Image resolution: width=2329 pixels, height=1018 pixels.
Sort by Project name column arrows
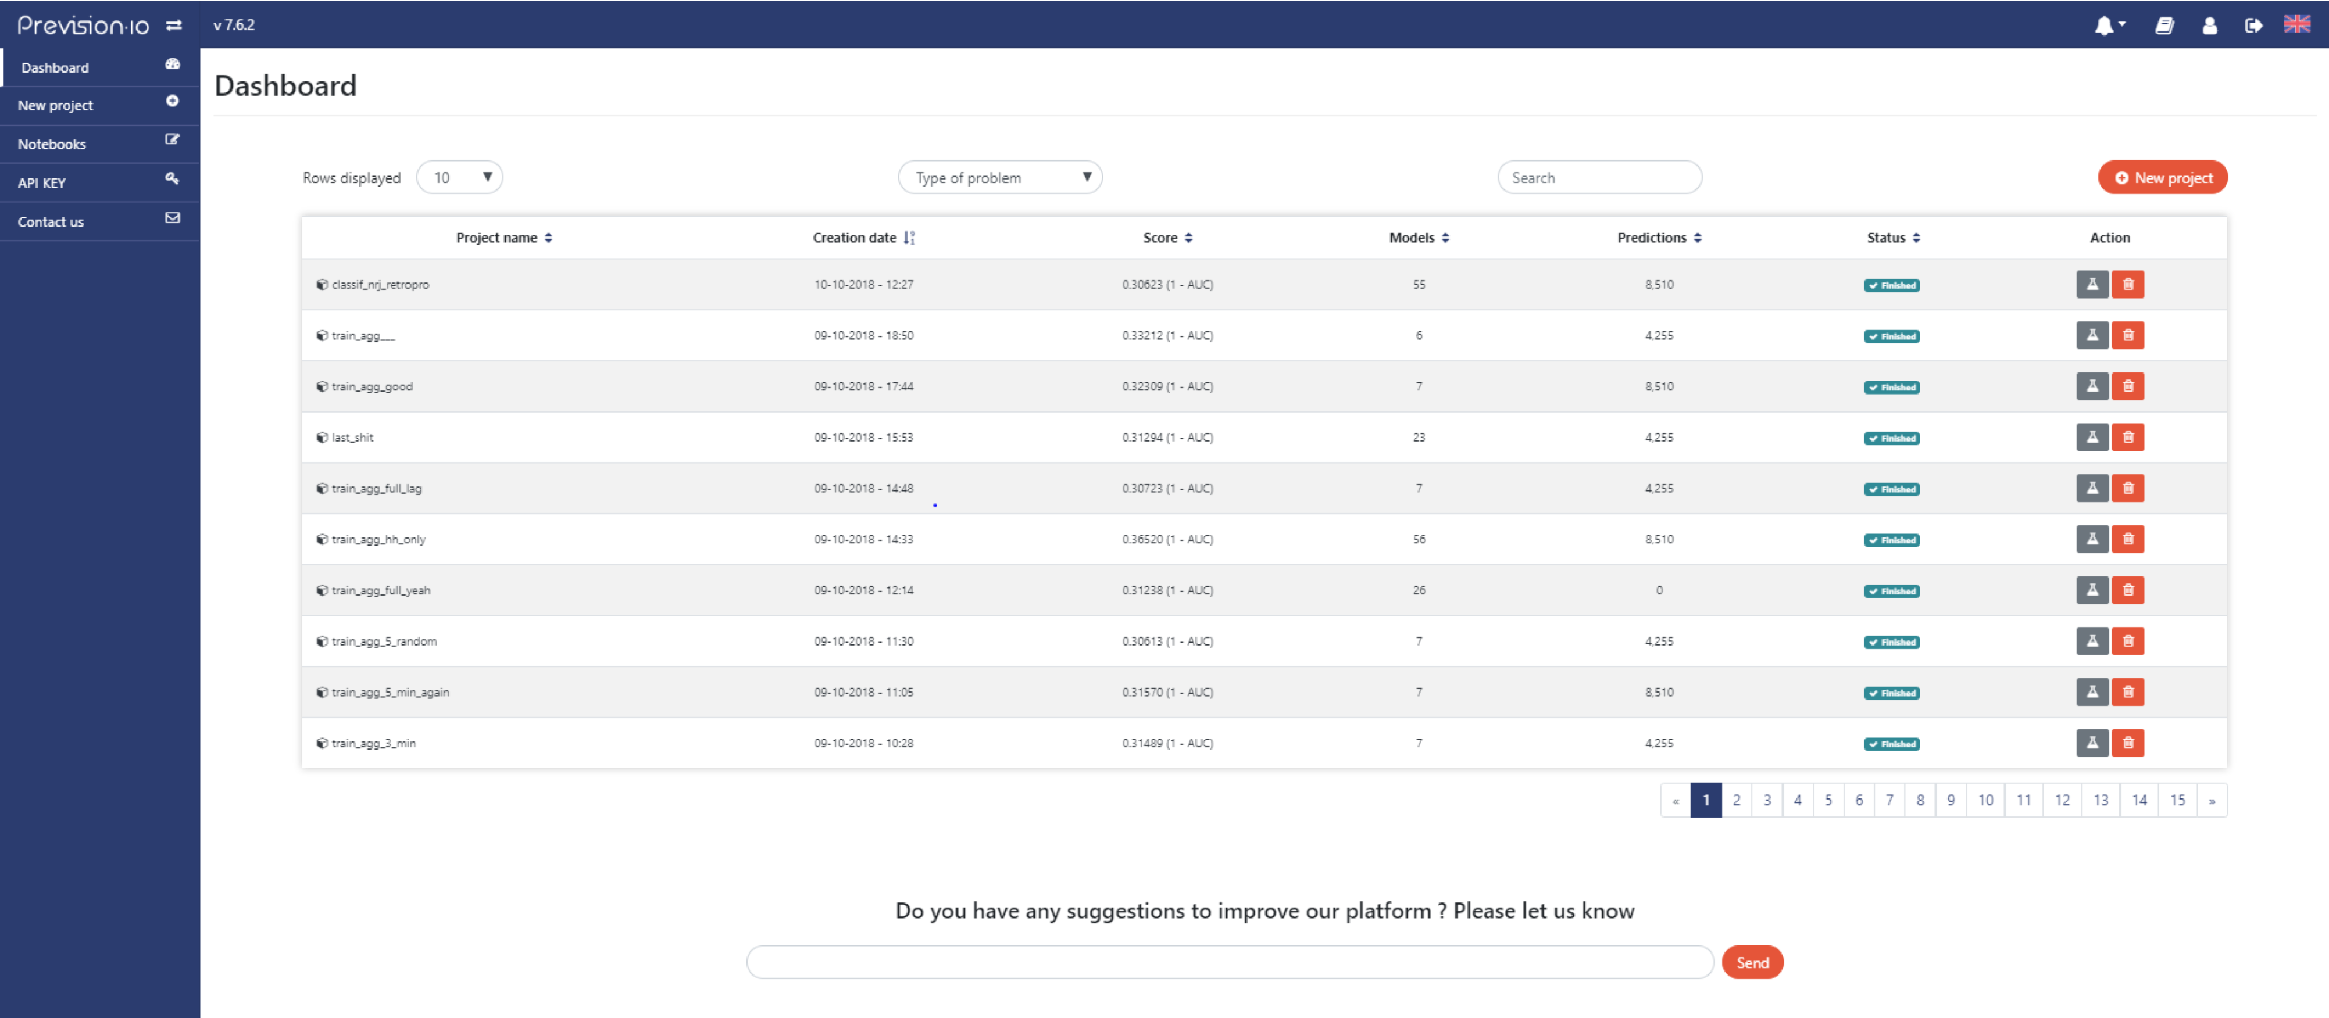[x=548, y=238]
